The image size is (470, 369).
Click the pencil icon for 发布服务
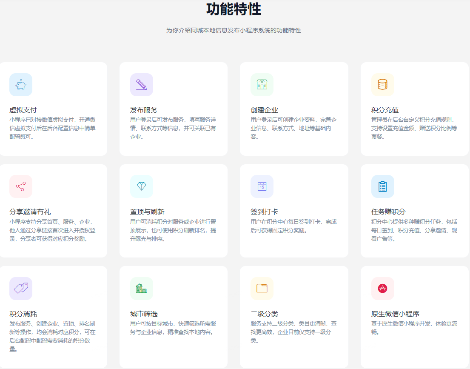coord(142,85)
